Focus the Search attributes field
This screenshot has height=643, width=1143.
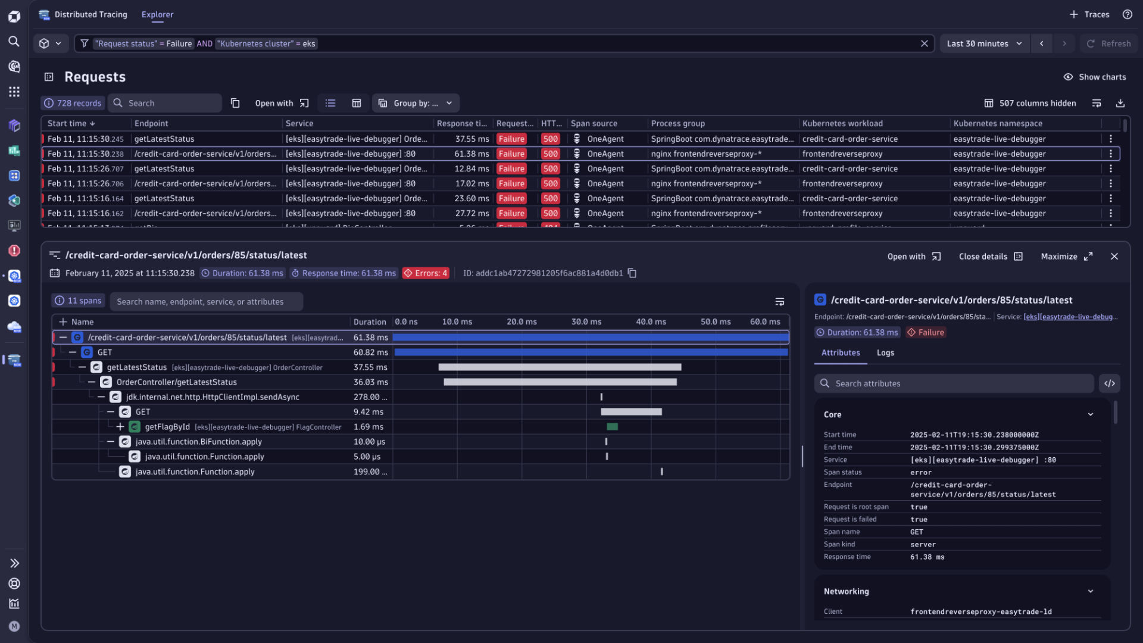[x=954, y=383]
